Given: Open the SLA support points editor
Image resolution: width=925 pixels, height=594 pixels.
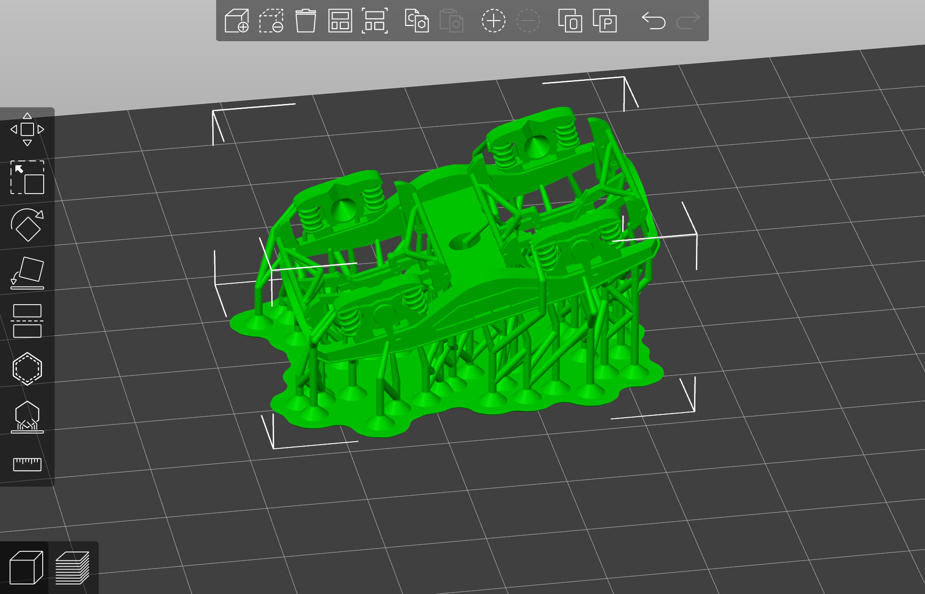Looking at the screenshot, I should pos(27,417).
